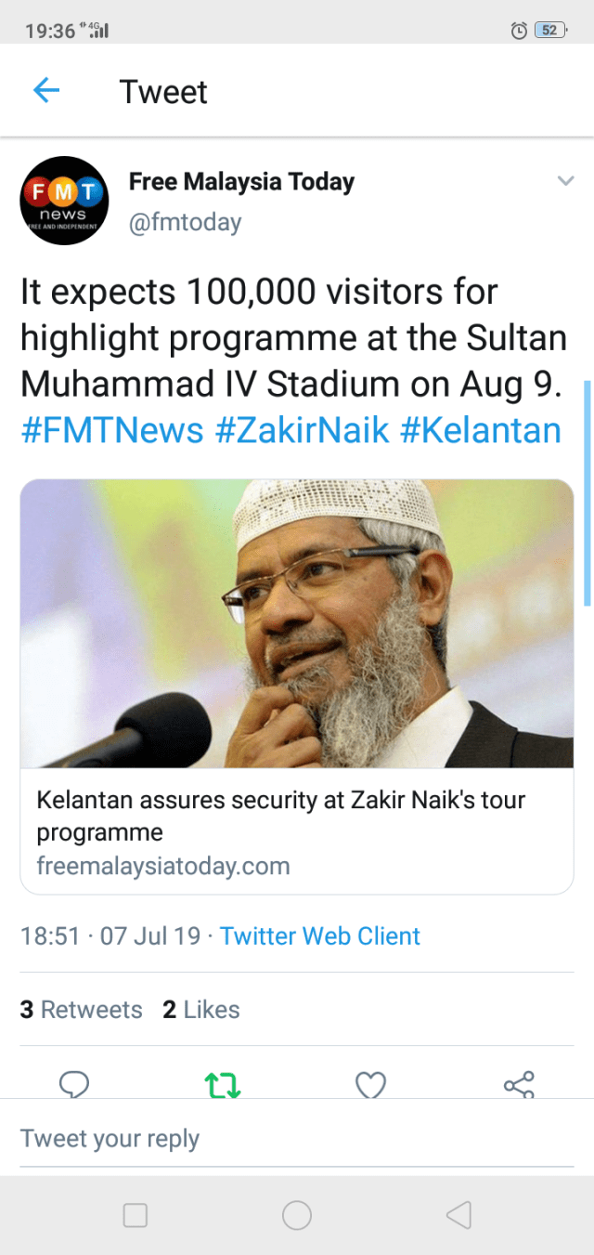This screenshot has height=1255, width=594.
Task: Like the tweet with heart icon
Action: click(371, 1085)
